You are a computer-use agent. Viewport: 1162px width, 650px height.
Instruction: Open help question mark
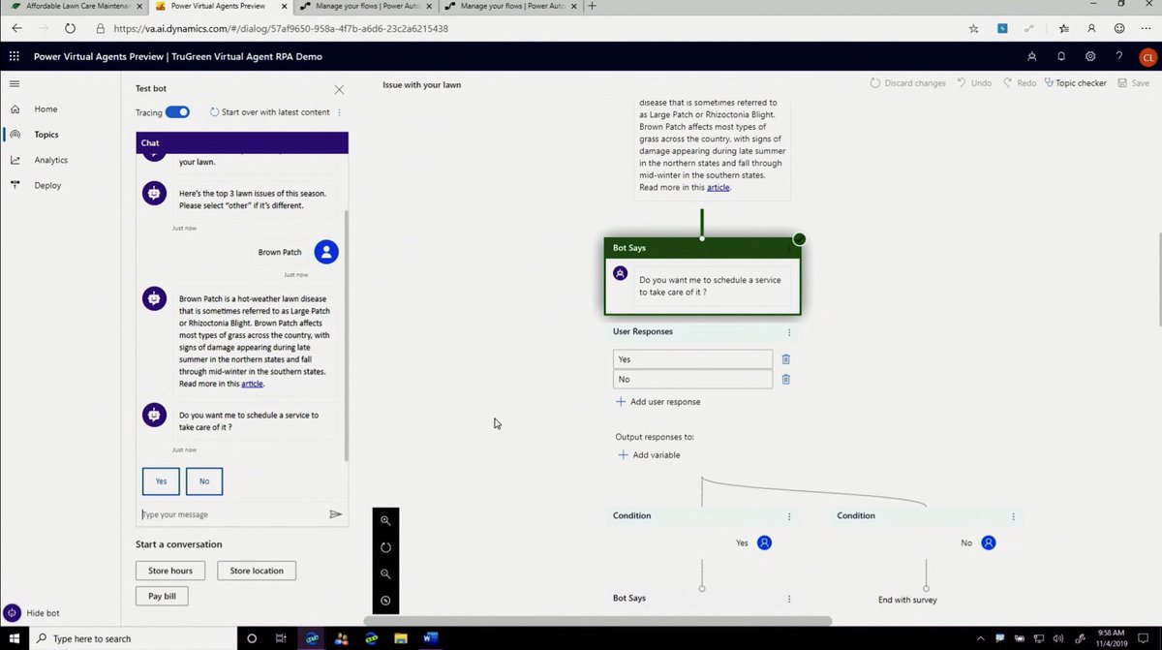[1119, 56]
